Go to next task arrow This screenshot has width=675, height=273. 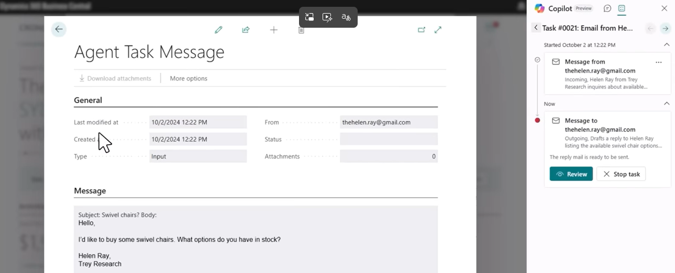[665, 28]
